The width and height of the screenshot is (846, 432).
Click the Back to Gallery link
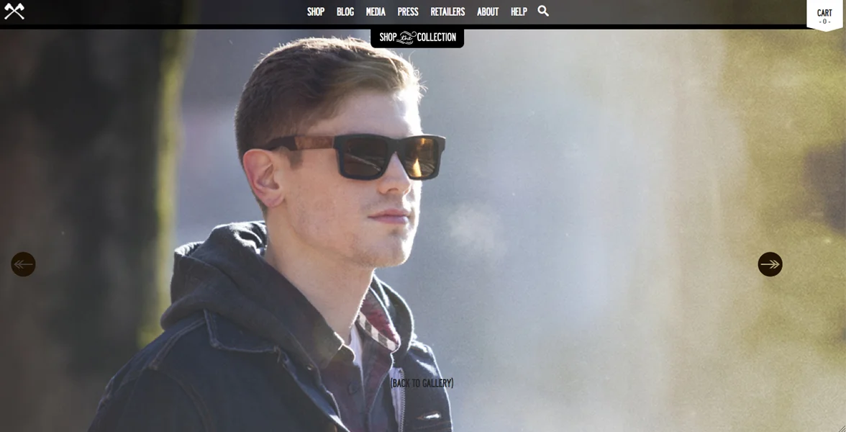[x=422, y=383]
